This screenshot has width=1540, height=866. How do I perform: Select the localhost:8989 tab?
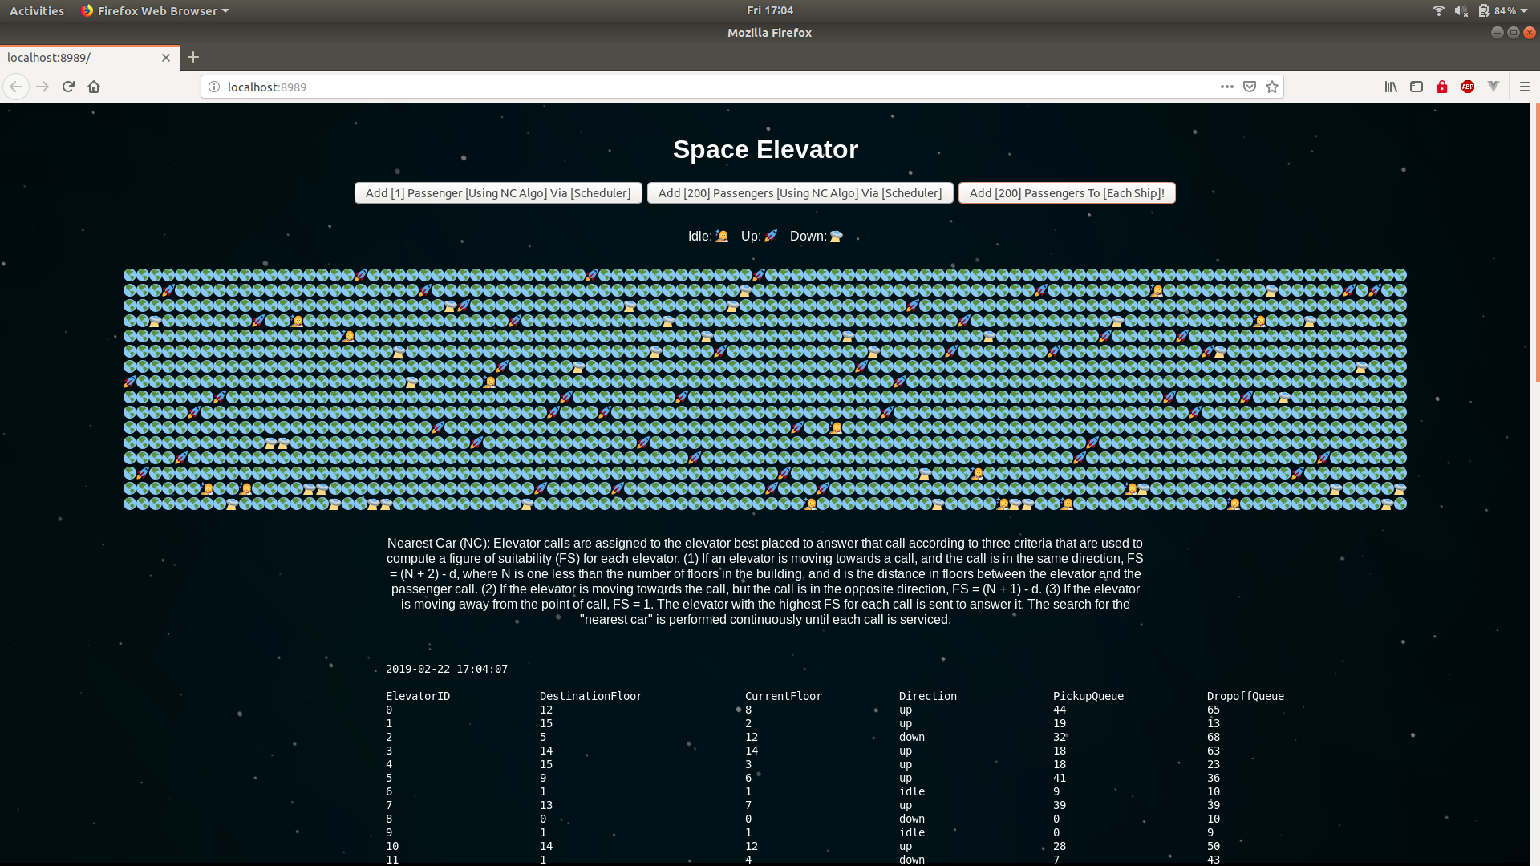[80, 58]
